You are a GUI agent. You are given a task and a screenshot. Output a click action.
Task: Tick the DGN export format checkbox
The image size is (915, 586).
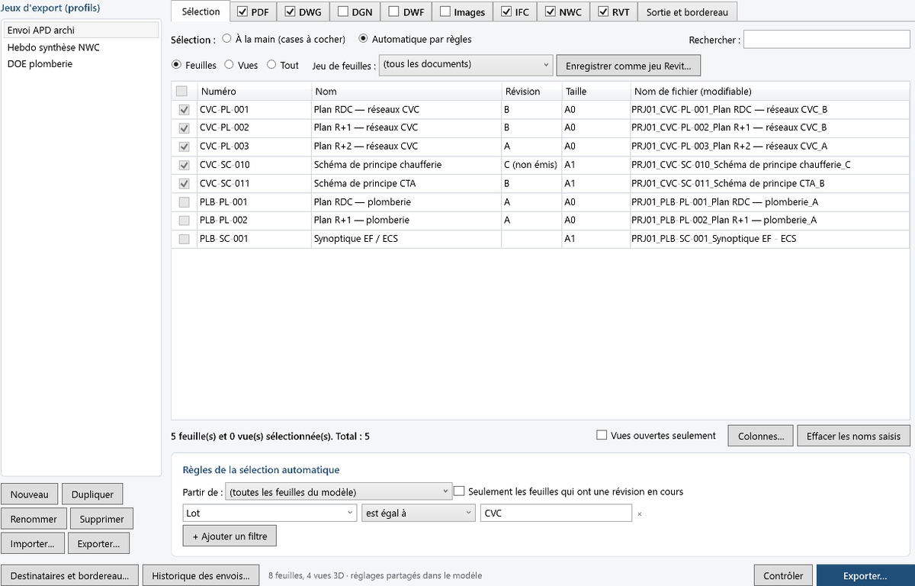point(343,12)
